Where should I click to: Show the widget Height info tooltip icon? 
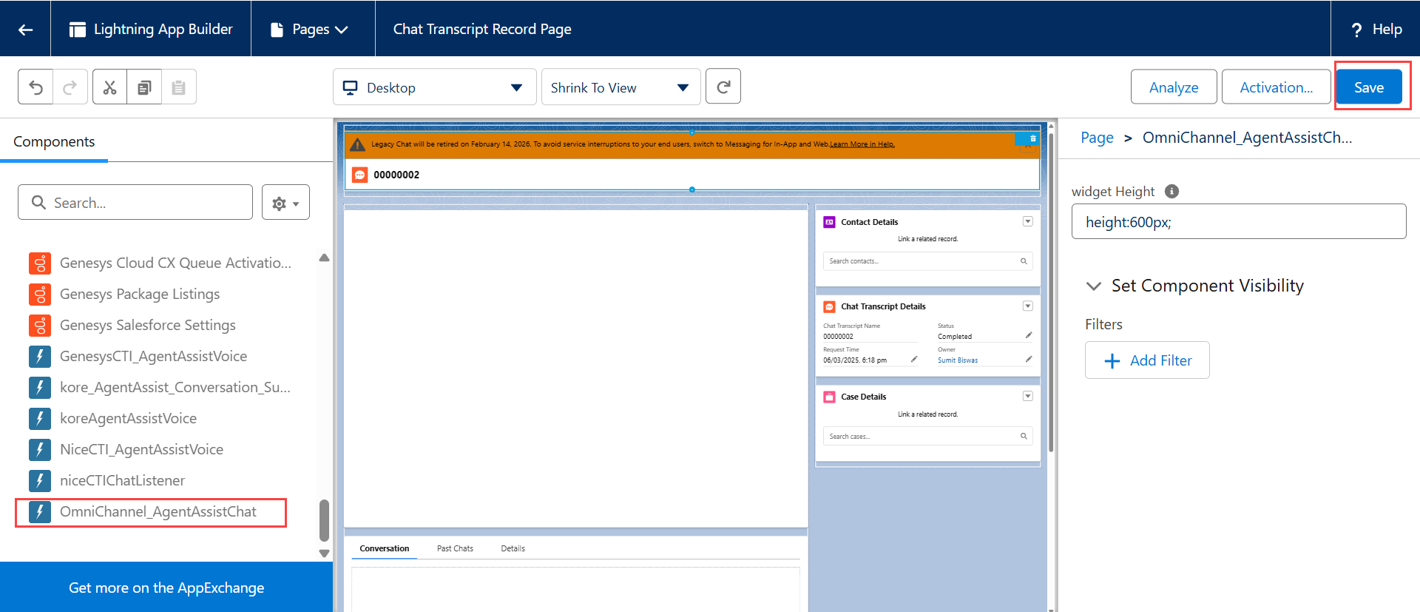[x=1171, y=191]
